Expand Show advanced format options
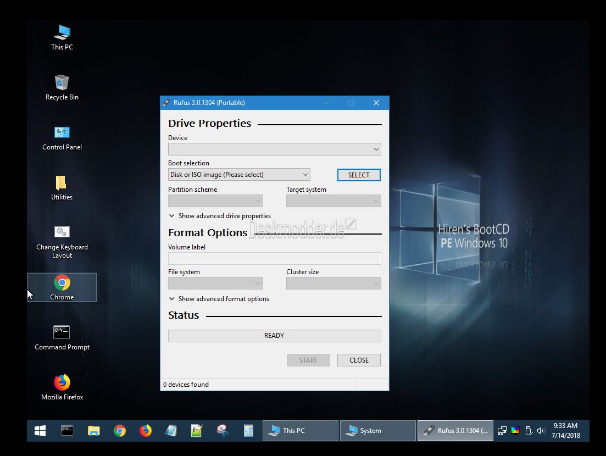The height and width of the screenshot is (456, 606). (x=219, y=299)
